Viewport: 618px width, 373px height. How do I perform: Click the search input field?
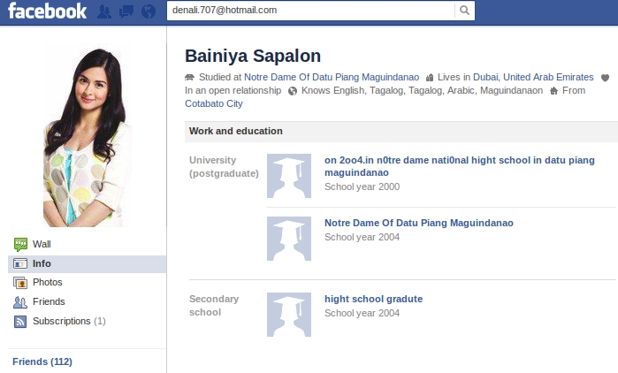pos(309,11)
